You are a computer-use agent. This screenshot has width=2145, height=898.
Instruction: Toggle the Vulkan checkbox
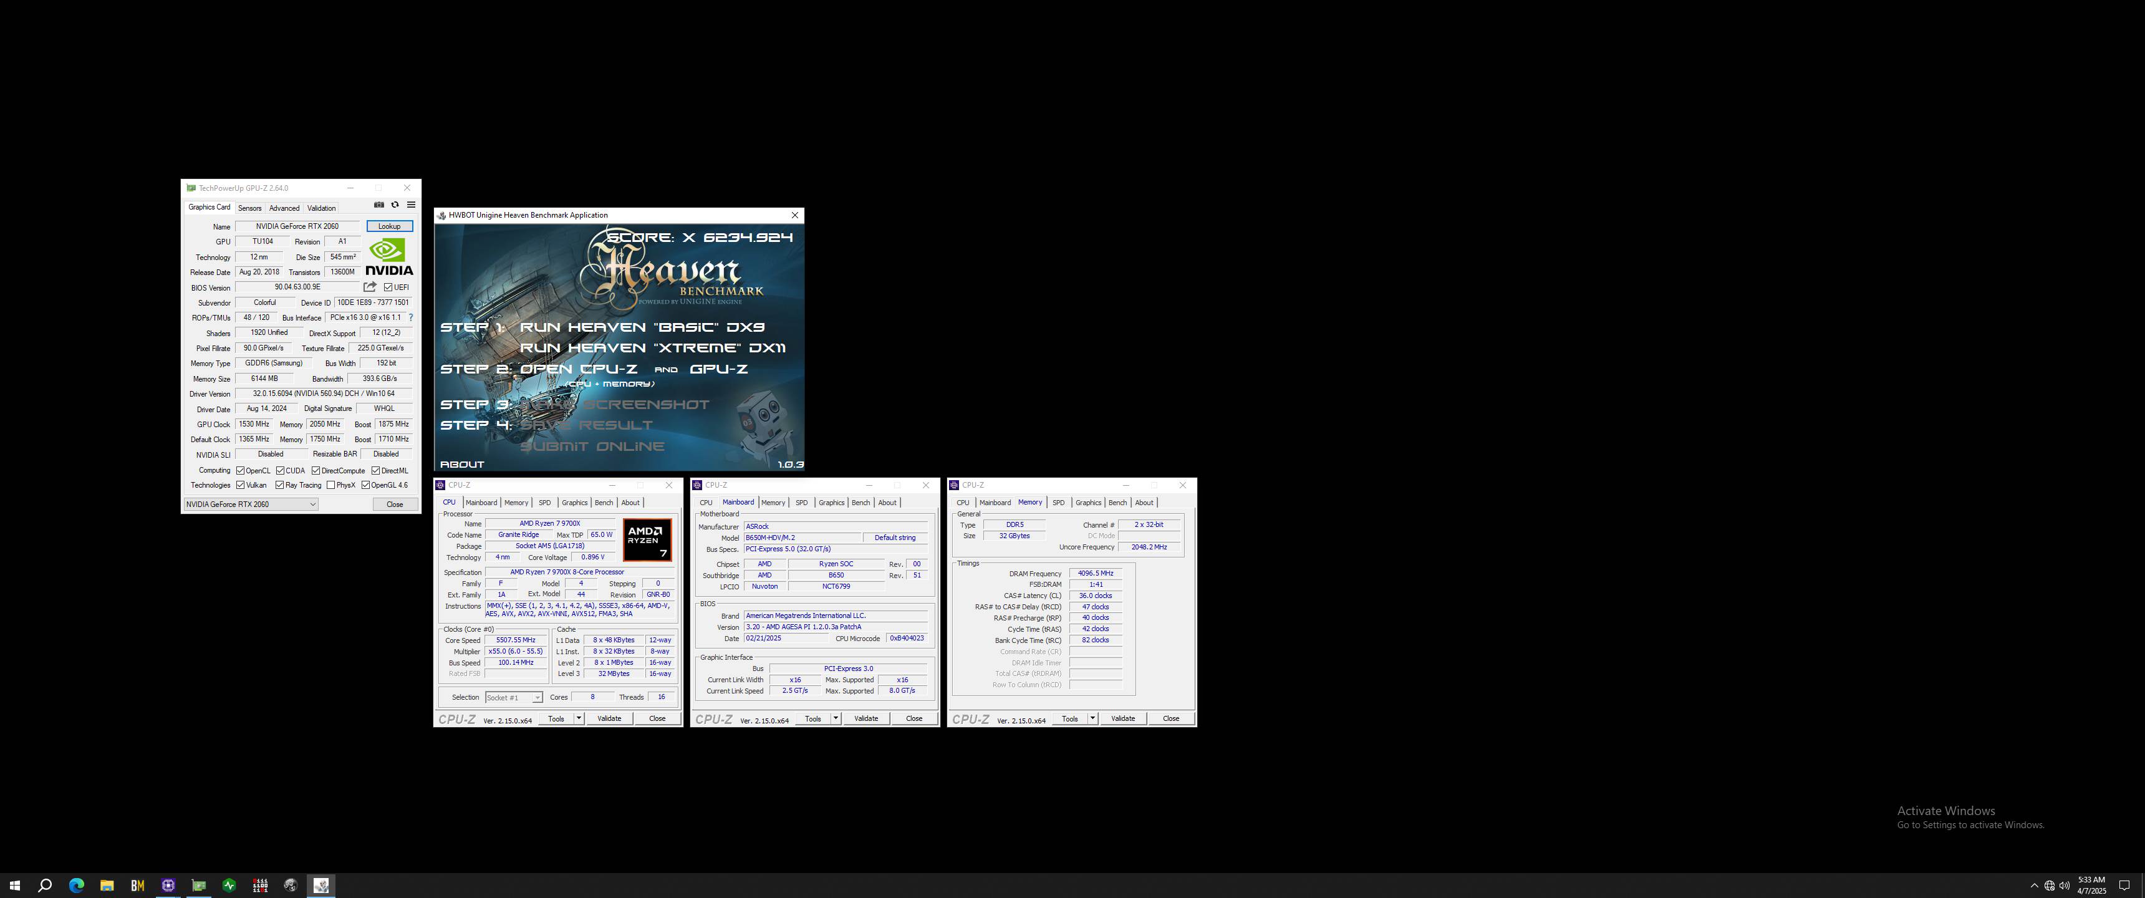[240, 485]
